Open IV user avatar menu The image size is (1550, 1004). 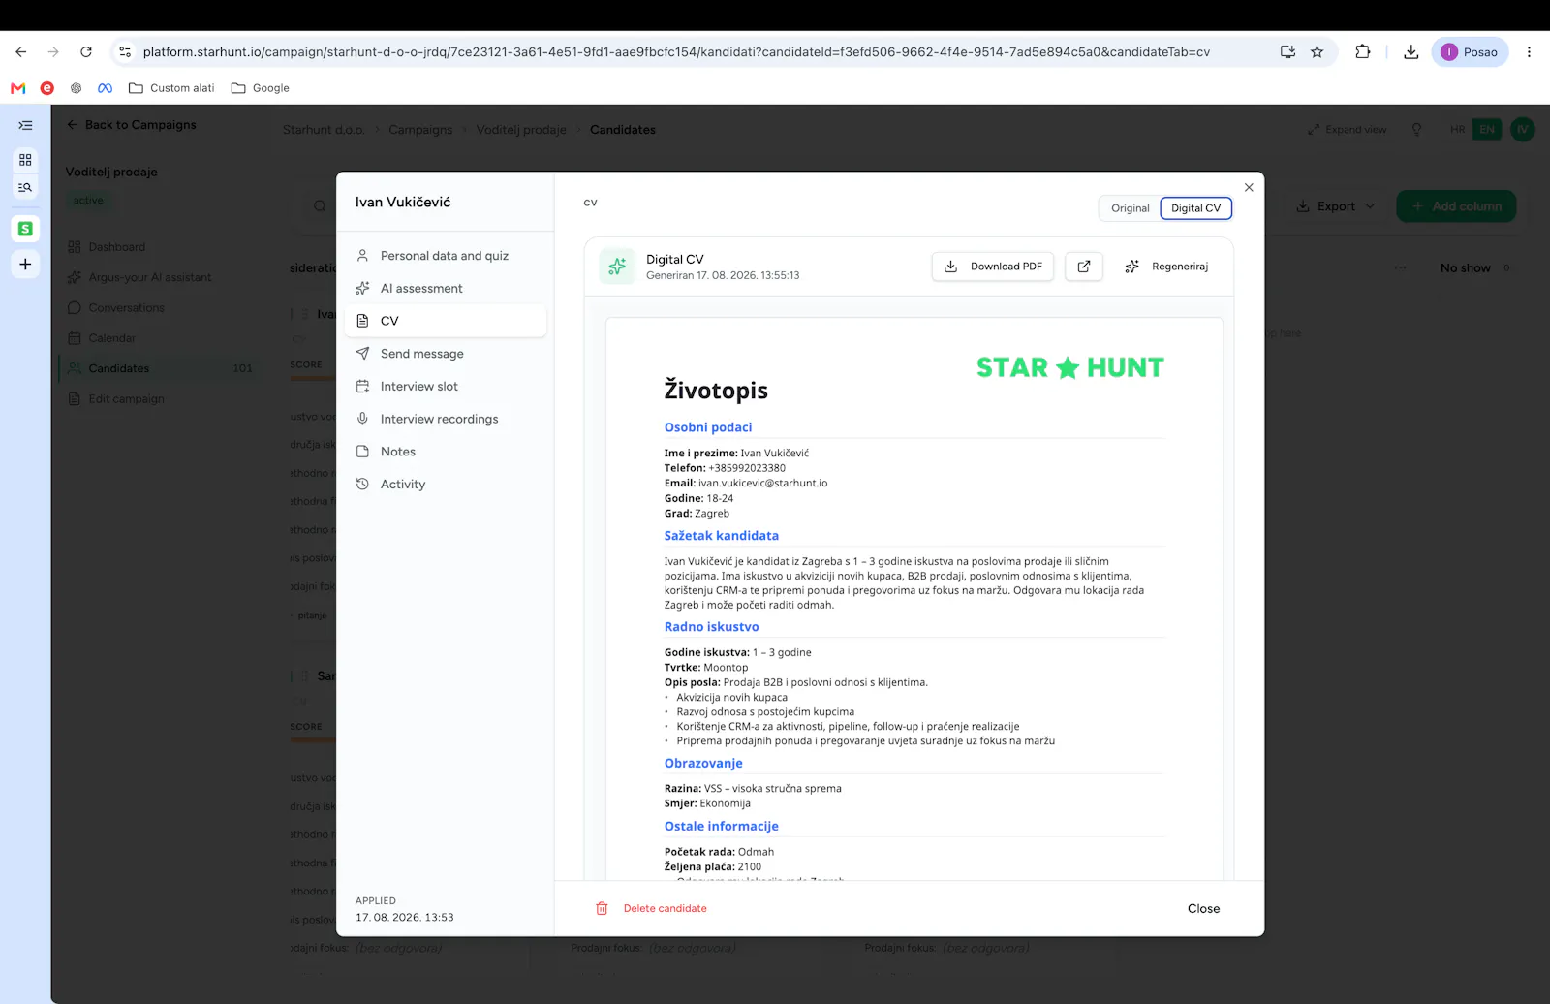[x=1522, y=130]
